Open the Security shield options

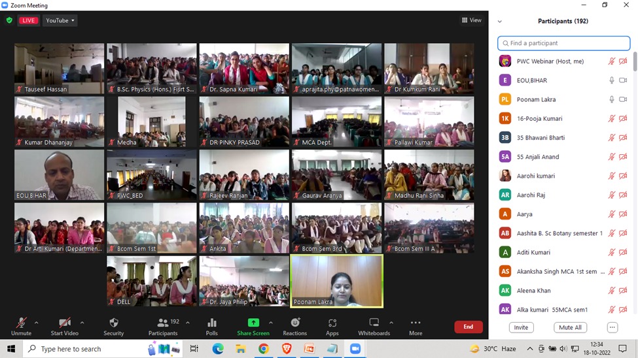tap(113, 326)
